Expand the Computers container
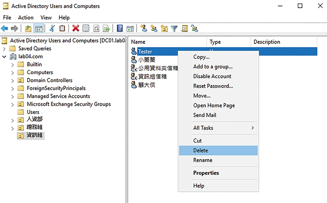Screen dimensions: 327x203 12,73
